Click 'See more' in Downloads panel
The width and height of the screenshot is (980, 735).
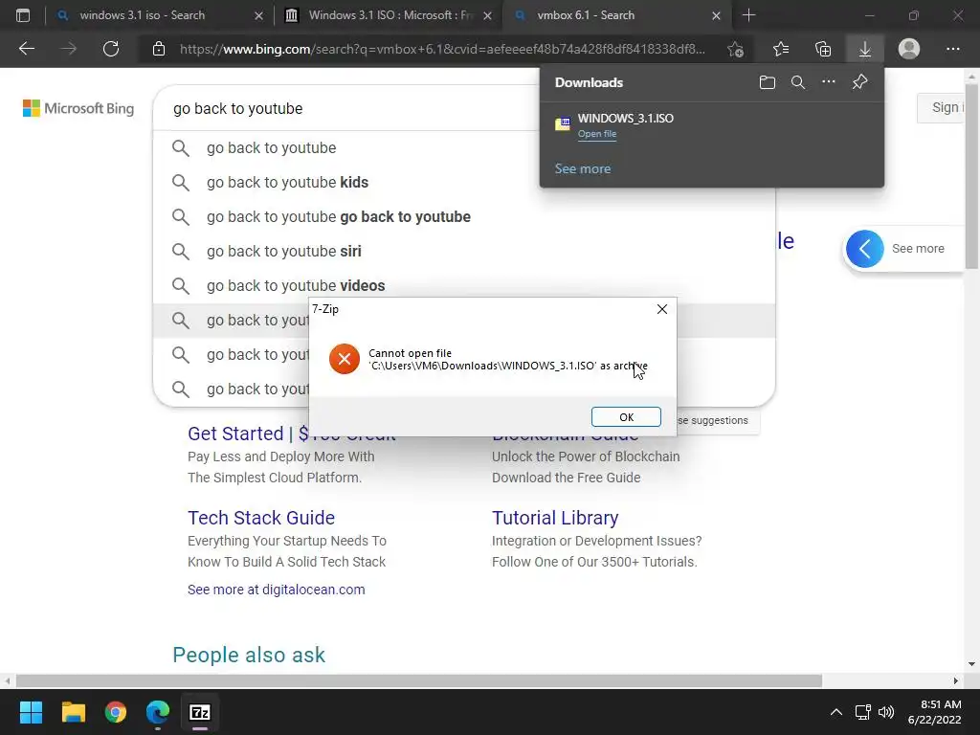pos(583,168)
